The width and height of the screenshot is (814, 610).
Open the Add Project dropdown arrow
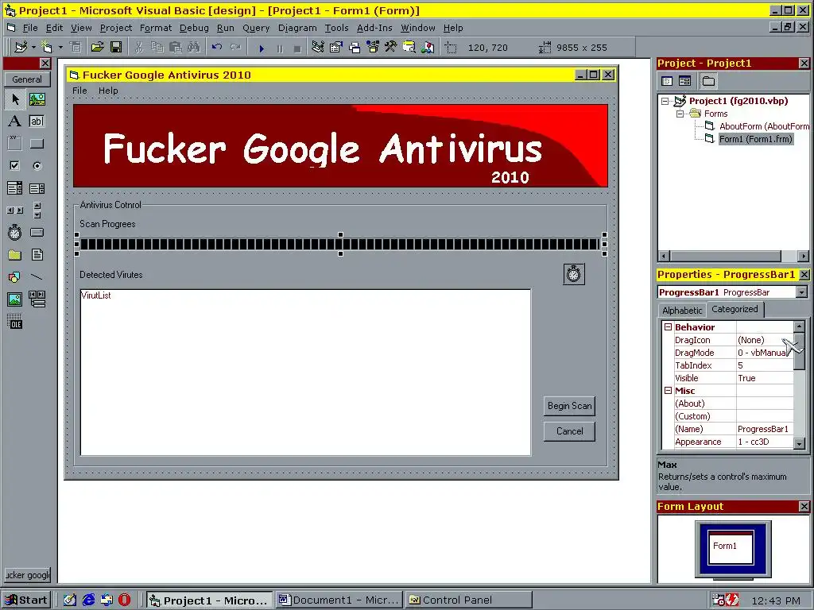(x=33, y=48)
